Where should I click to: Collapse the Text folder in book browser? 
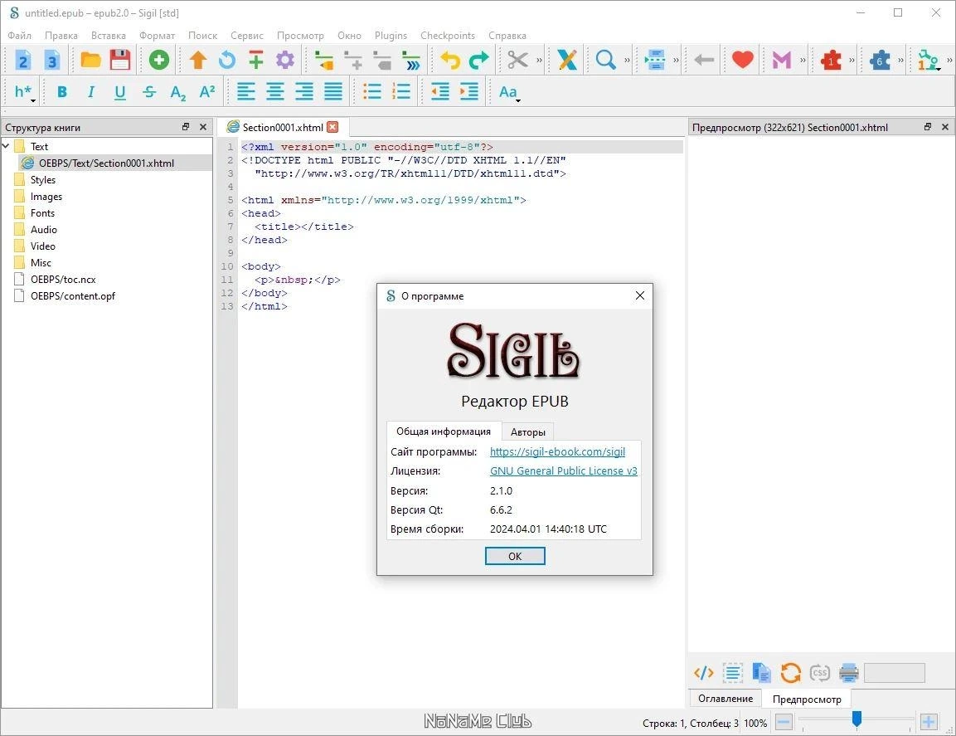pos(6,146)
